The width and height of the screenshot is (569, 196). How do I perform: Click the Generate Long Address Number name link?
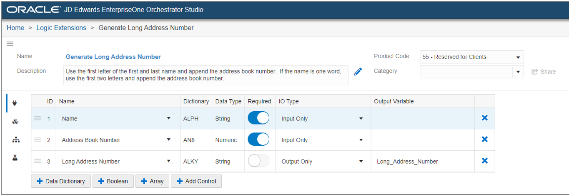coord(113,57)
